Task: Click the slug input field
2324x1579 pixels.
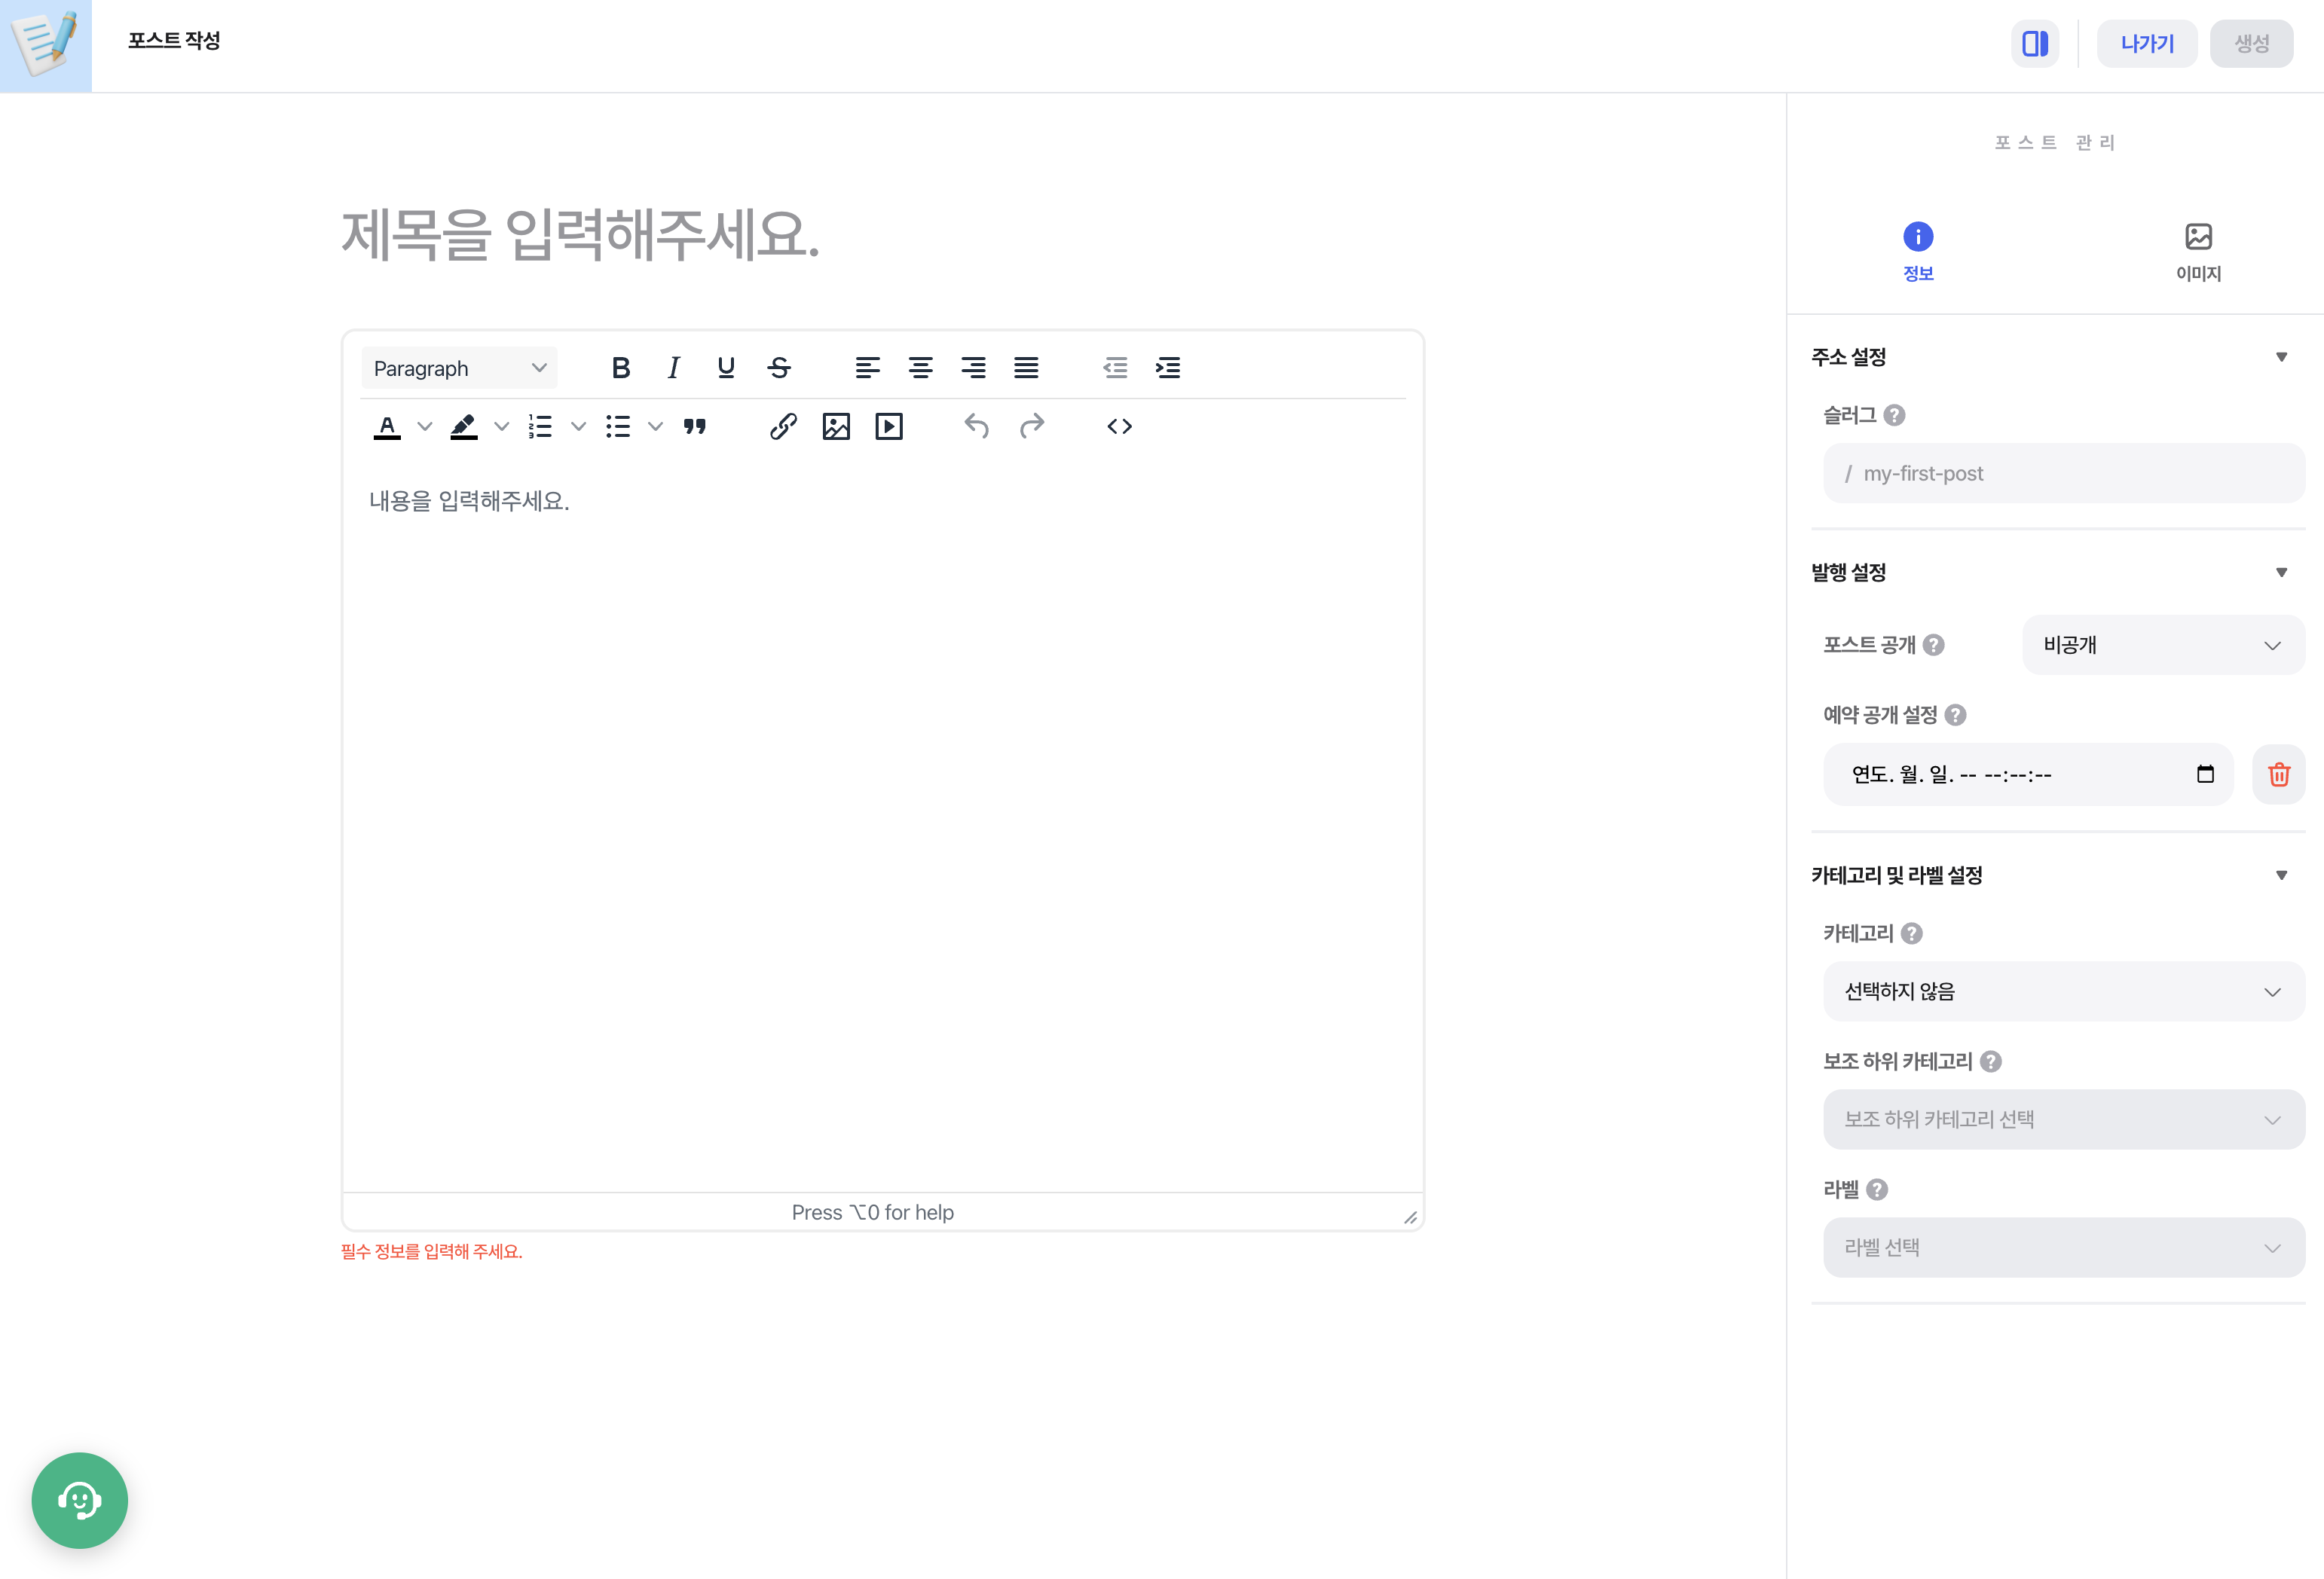Action: click(x=2063, y=473)
